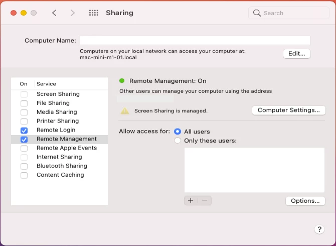
Task: Click the On column header
Action: 24,84
